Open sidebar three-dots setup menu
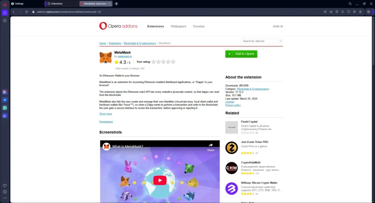Screen dimensions: 375x203 [x=5, y=198]
